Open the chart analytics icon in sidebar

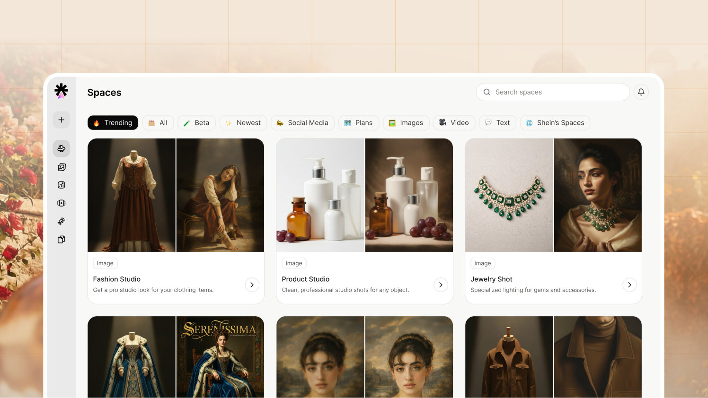(x=62, y=185)
